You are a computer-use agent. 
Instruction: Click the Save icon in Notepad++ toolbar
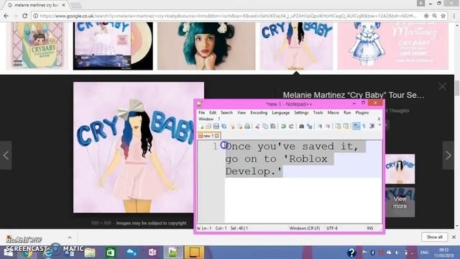pyautogui.click(x=216, y=127)
